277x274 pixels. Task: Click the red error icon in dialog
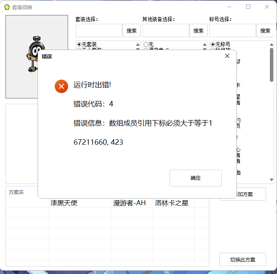point(61,86)
